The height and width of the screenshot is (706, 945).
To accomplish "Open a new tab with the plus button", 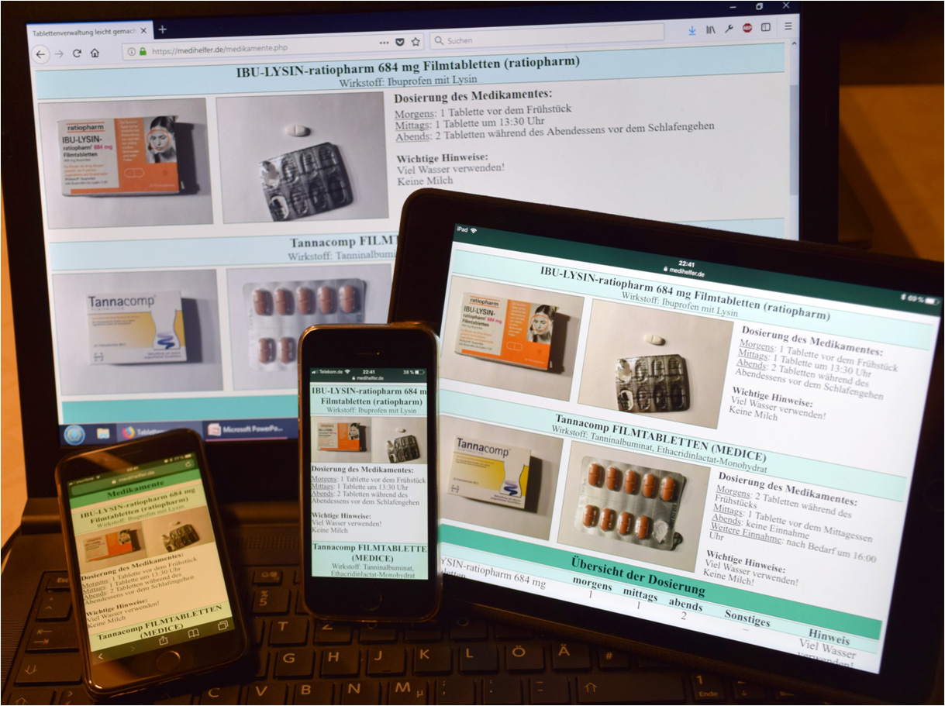I will pos(162,29).
